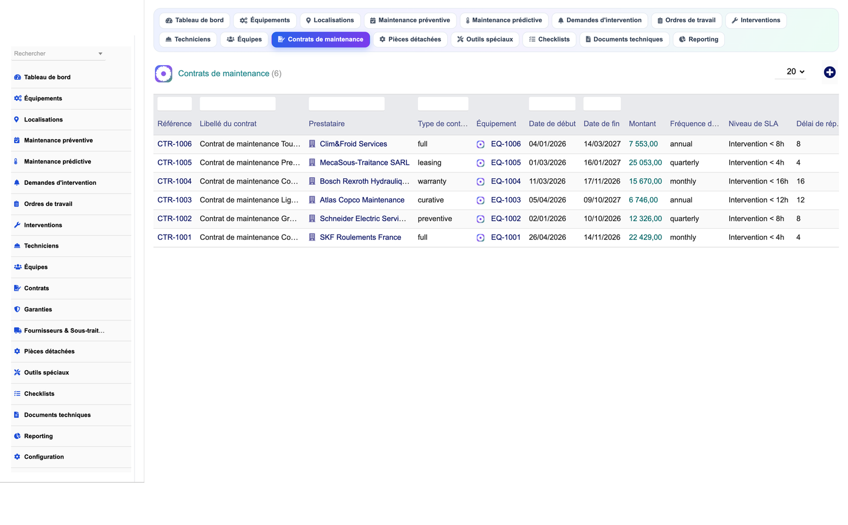Select the Pièces détachées top tab

pos(410,40)
